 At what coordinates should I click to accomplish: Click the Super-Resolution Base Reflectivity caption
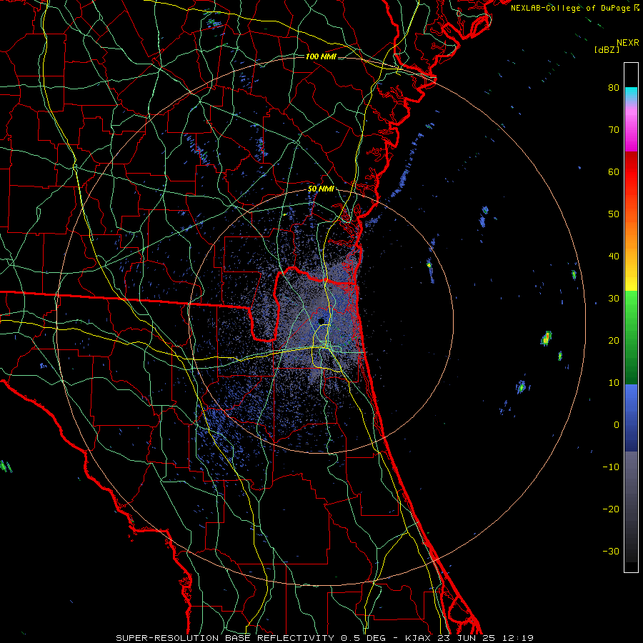325,638
